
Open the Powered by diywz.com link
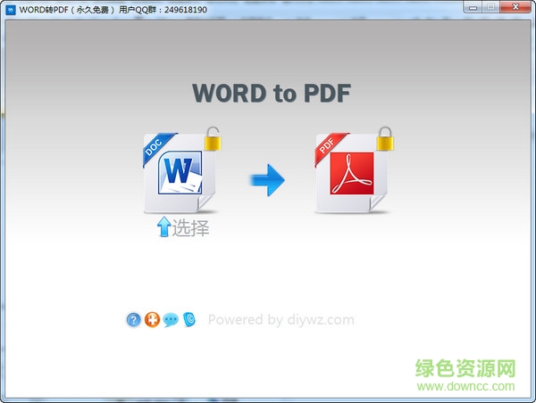[281, 320]
